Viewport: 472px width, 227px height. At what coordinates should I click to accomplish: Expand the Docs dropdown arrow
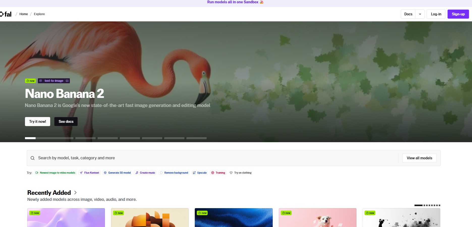click(x=420, y=14)
